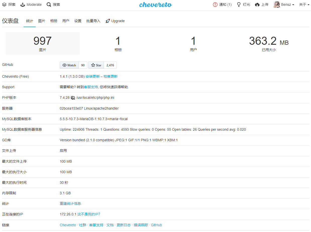This screenshot has height=232, width=311.
Task: Click the Upgrade rocket icon
Action: 108,21
